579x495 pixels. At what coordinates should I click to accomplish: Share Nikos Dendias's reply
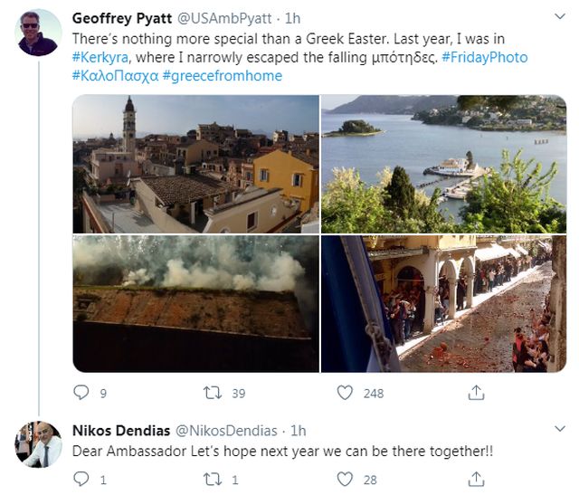[476, 480]
